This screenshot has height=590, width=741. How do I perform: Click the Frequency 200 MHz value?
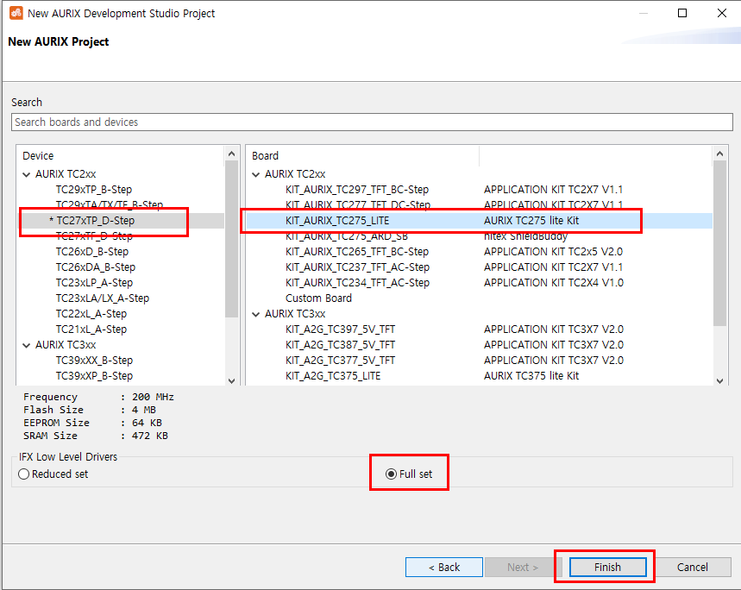[153, 397]
